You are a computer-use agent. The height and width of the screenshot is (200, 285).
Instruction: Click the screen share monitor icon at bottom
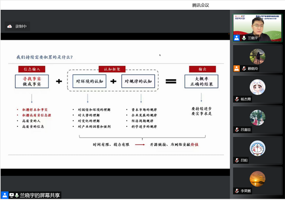[12, 196]
